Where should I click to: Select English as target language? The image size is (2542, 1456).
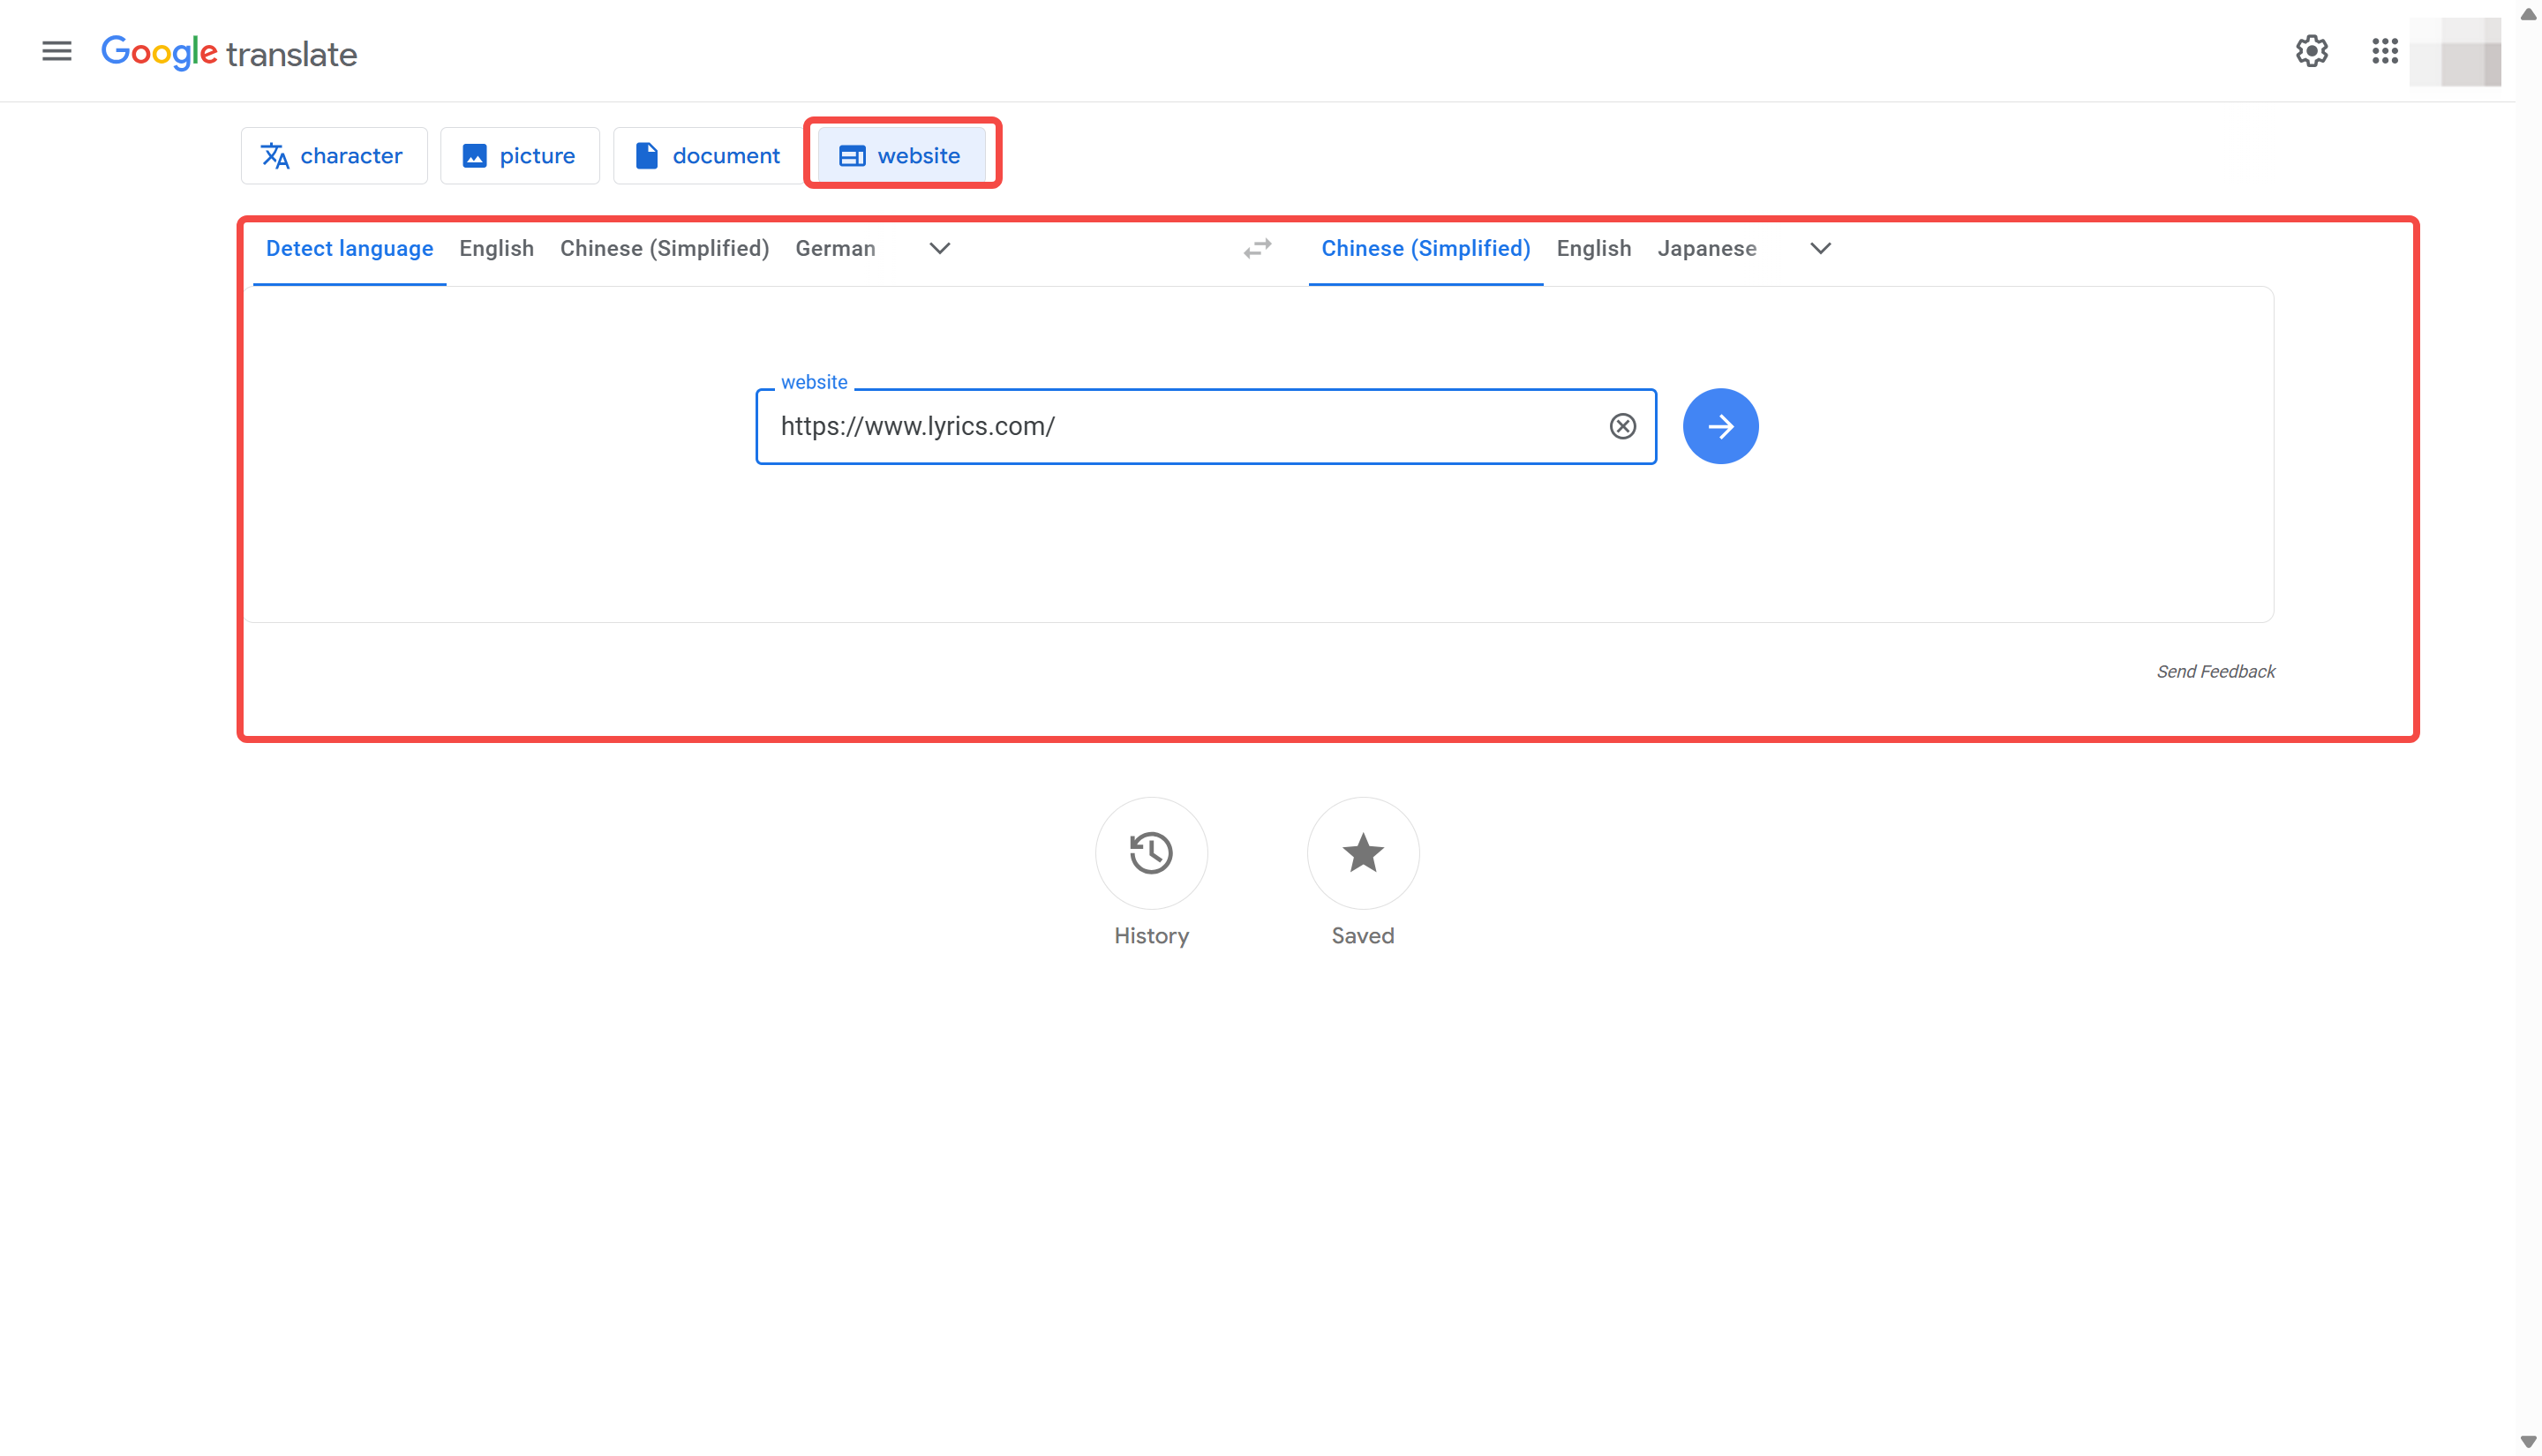click(1593, 248)
